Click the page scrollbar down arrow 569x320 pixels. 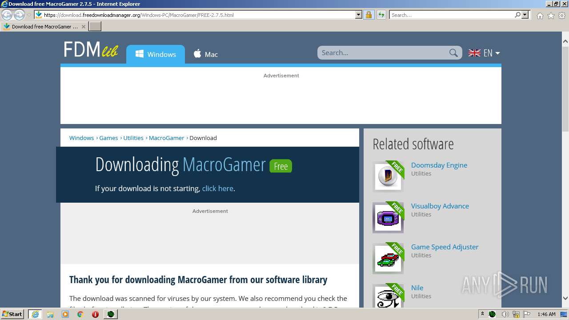point(565,298)
